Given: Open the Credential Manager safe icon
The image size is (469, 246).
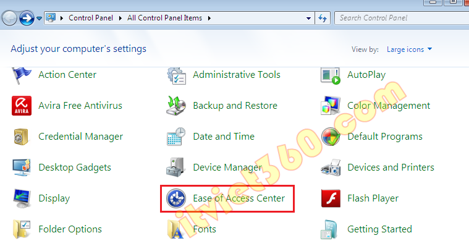Looking at the screenshot, I should 21,137.
